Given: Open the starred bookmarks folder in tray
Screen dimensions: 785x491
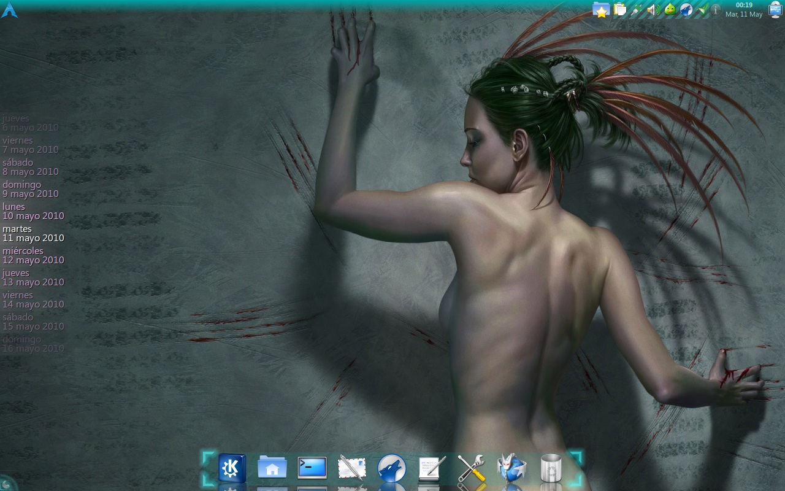Looking at the screenshot, I should coord(601,10).
